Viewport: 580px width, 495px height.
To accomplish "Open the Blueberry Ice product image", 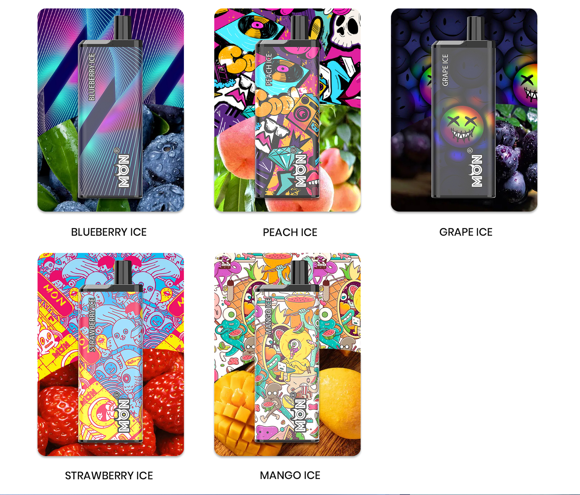I will 111,110.
